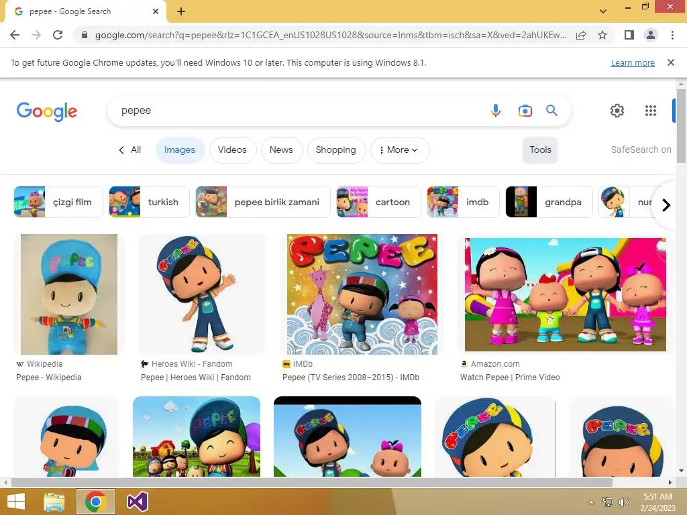Open Heroes Wiki Pepee waving image
Screen dimensions: 687x515
[x=203, y=294]
